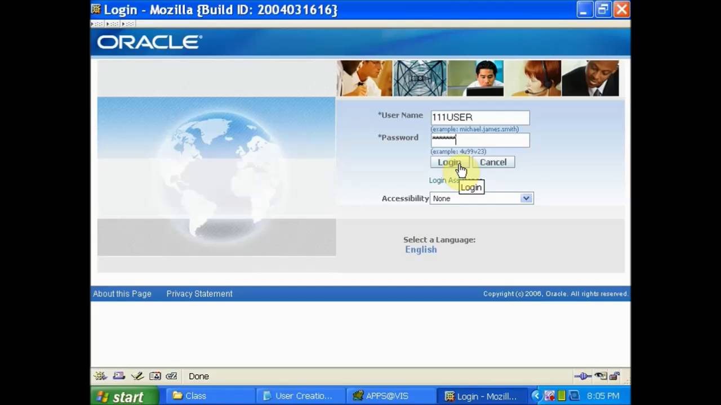The width and height of the screenshot is (721, 405).
Task: Click the first collapsed toolbar grippy
Action: click(x=97, y=24)
